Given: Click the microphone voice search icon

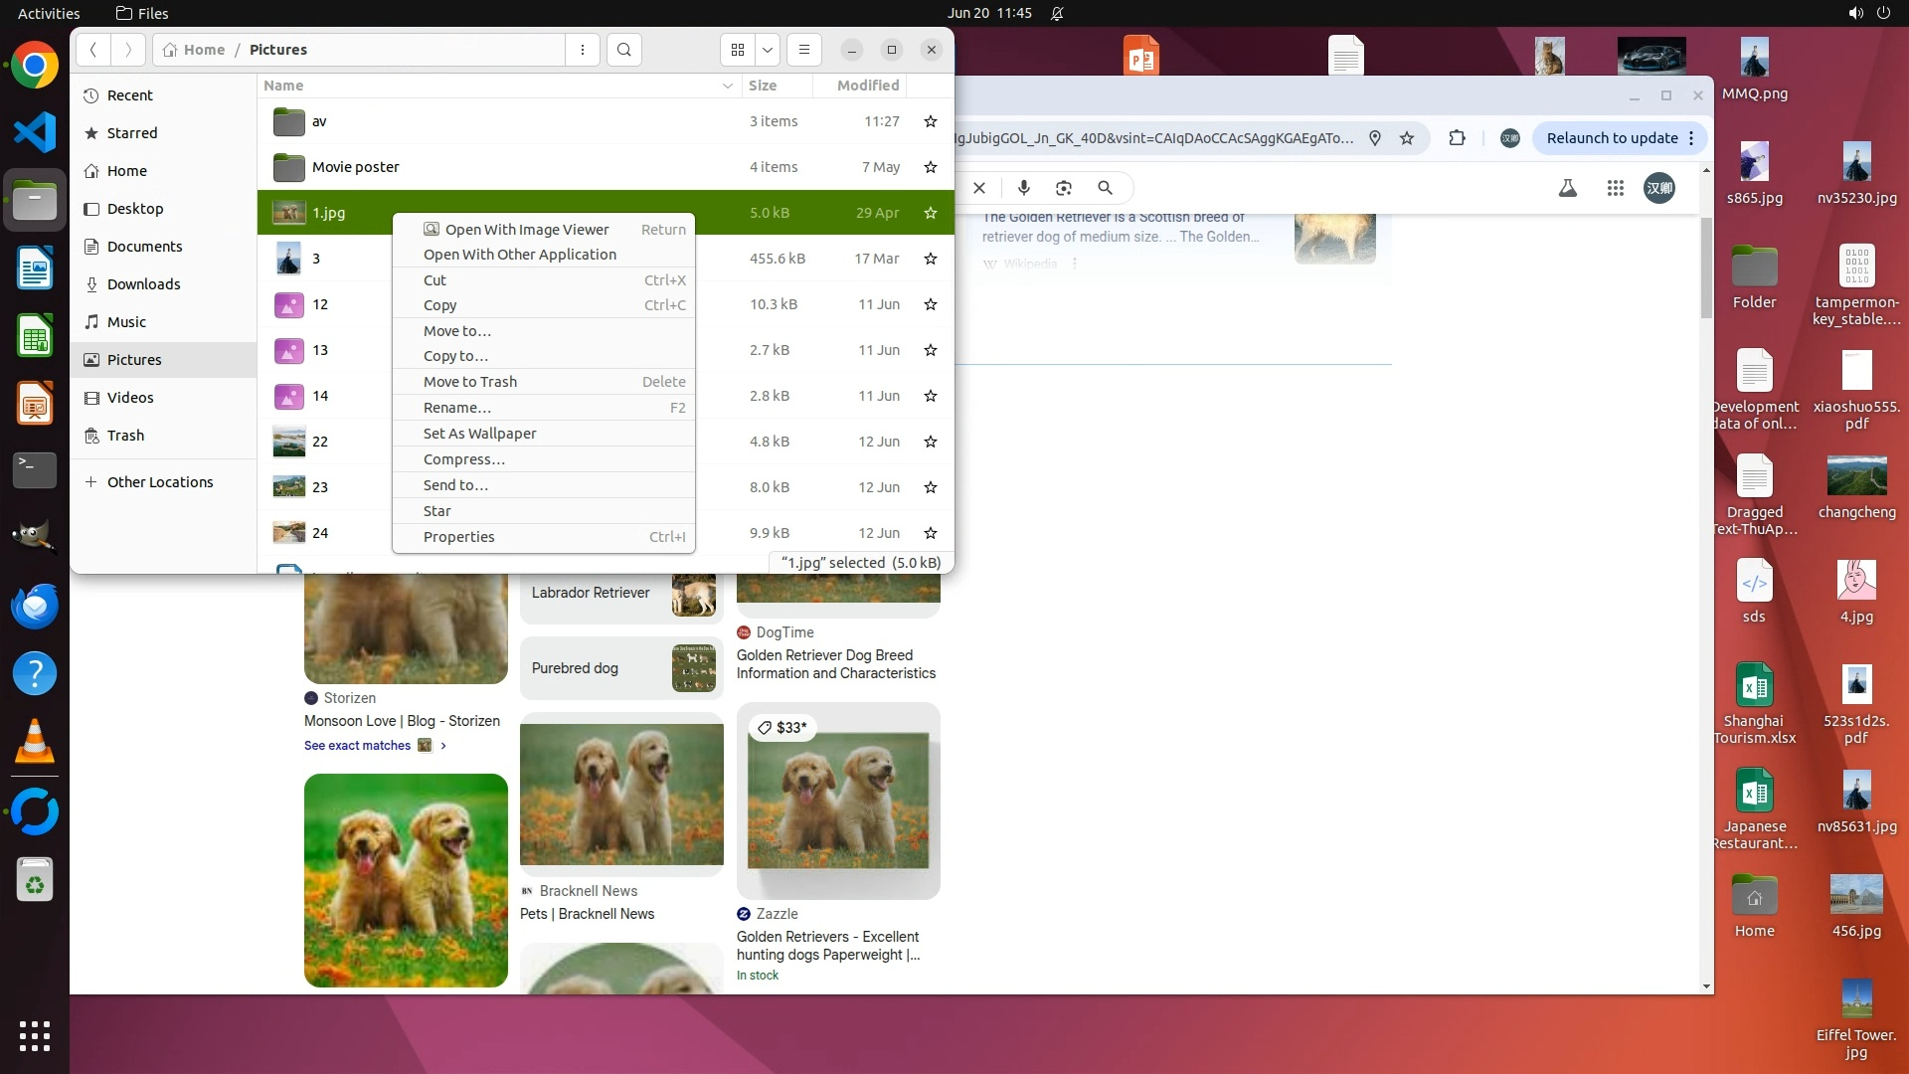Looking at the screenshot, I should (x=1024, y=188).
